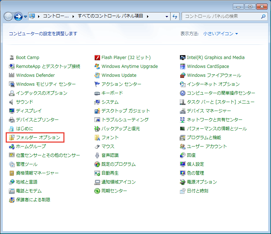Open the デバイスとプリンター icon
The image size is (271, 234).
(x=12, y=120)
